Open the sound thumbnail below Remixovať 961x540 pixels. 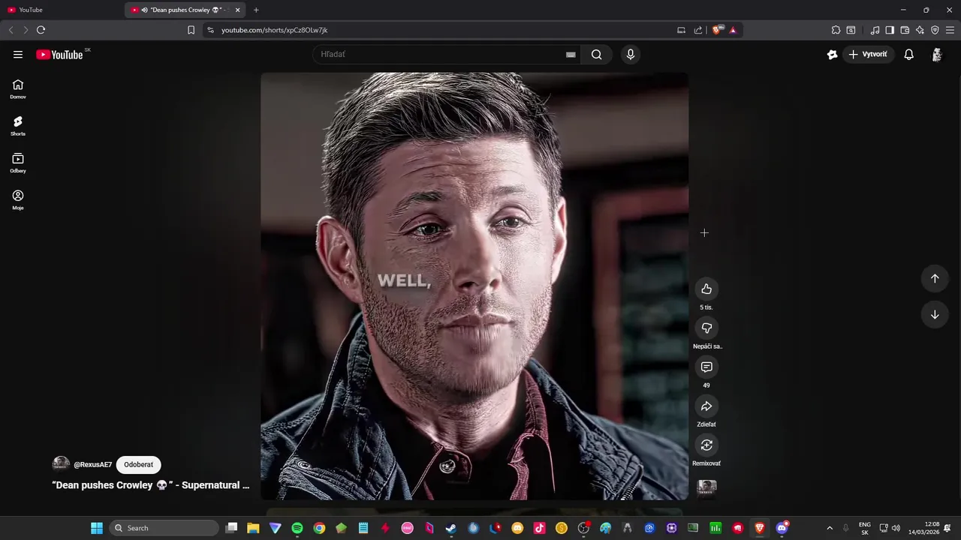[706, 489]
